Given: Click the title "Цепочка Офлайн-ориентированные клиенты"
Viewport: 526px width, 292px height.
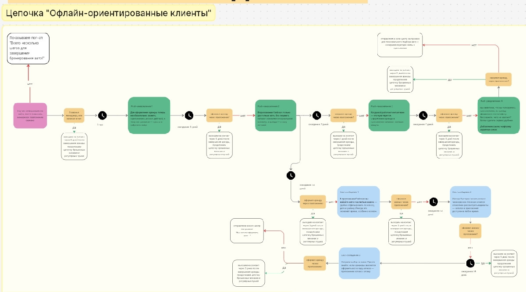Looking at the screenshot, I should click(108, 13).
